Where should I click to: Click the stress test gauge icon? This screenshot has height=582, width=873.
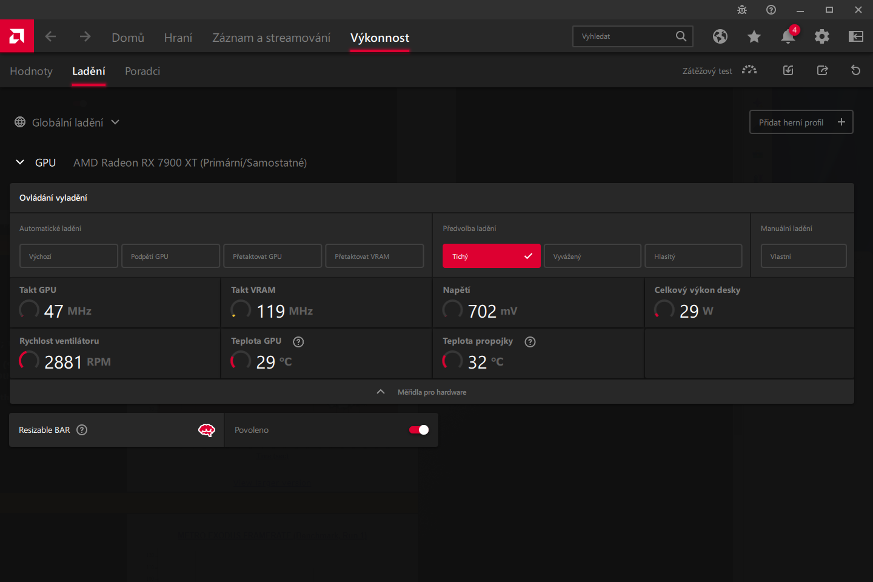(x=749, y=70)
